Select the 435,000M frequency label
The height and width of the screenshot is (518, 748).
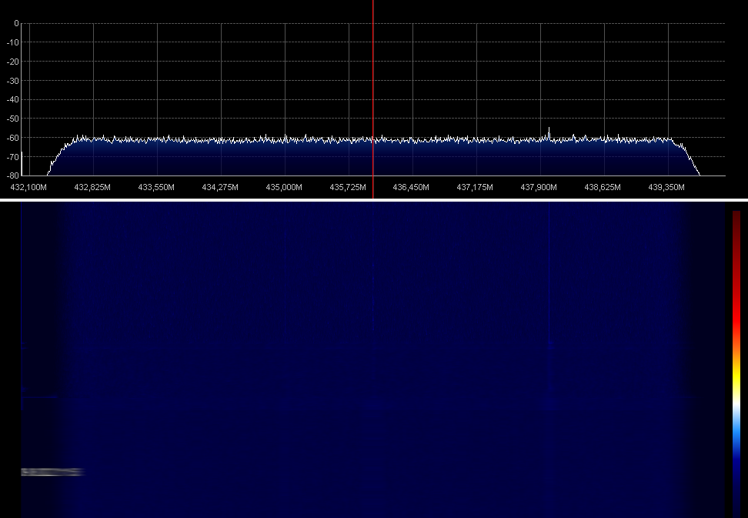coord(284,188)
